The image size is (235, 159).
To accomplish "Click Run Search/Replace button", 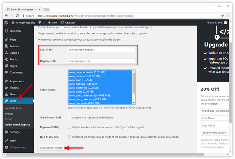I will (51, 148).
